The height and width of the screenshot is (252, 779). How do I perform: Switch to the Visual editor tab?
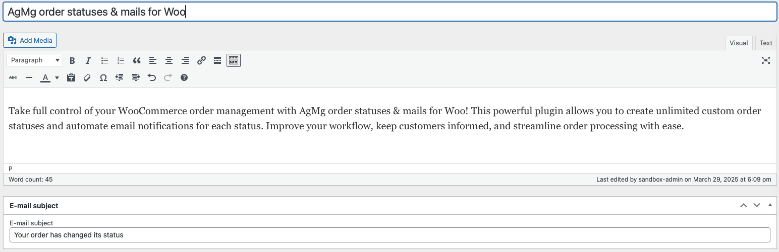pos(739,43)
